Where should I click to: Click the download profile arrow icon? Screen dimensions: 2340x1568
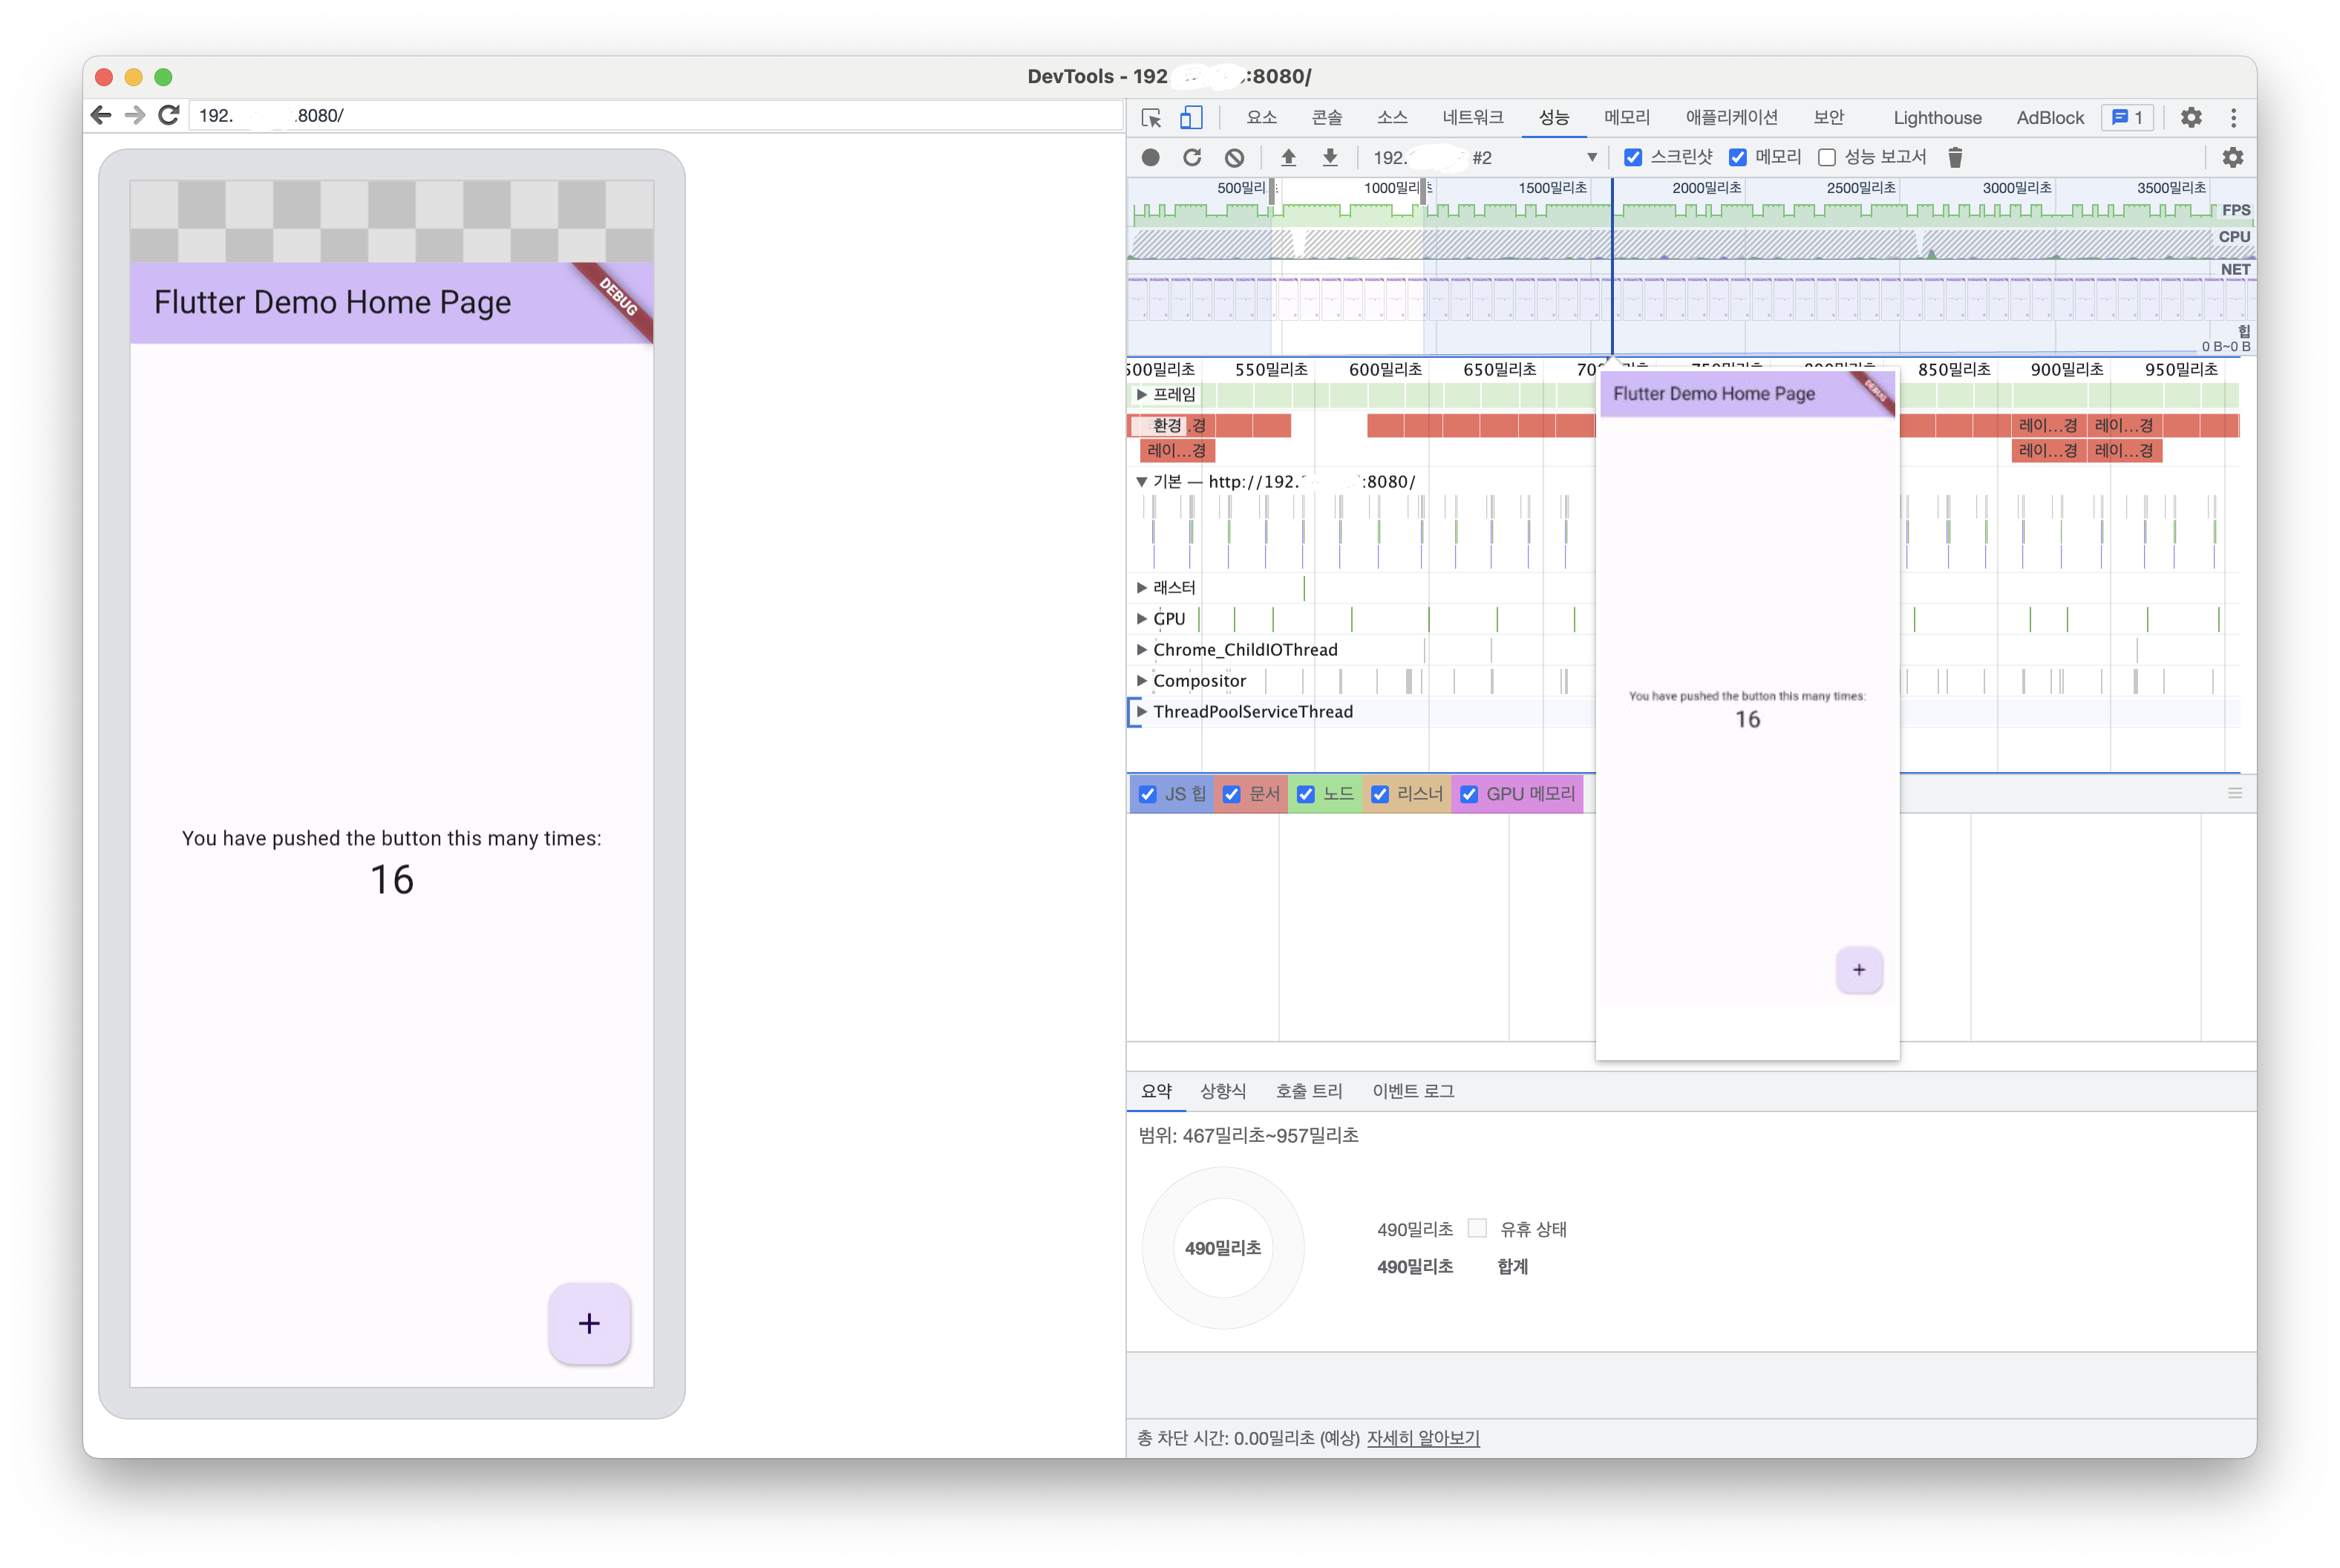click(x=1330, y=158)
